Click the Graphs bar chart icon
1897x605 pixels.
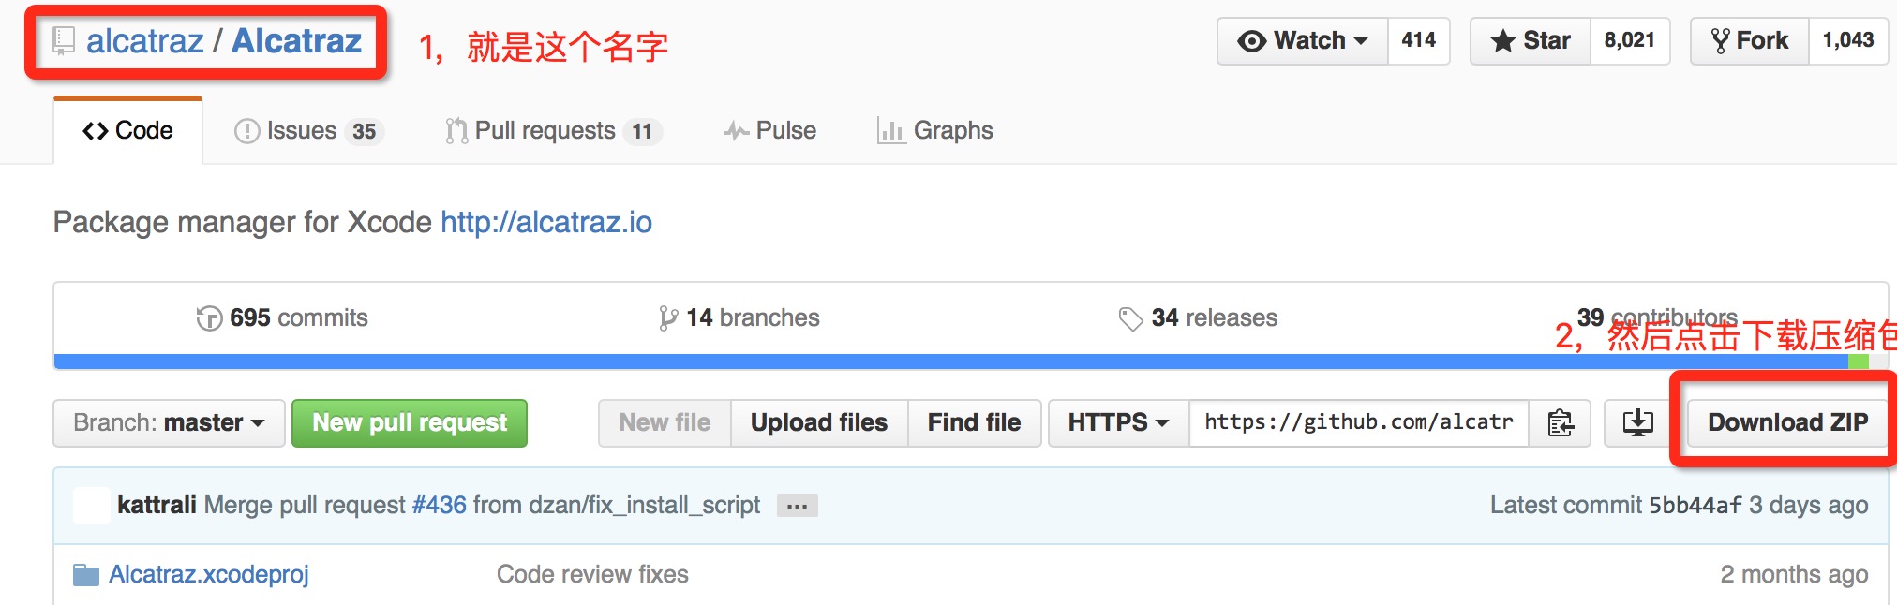click(890, 131)
